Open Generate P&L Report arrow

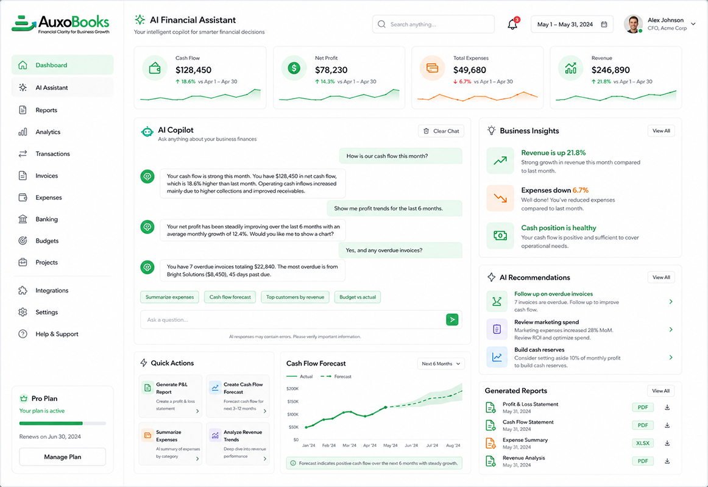197,411
